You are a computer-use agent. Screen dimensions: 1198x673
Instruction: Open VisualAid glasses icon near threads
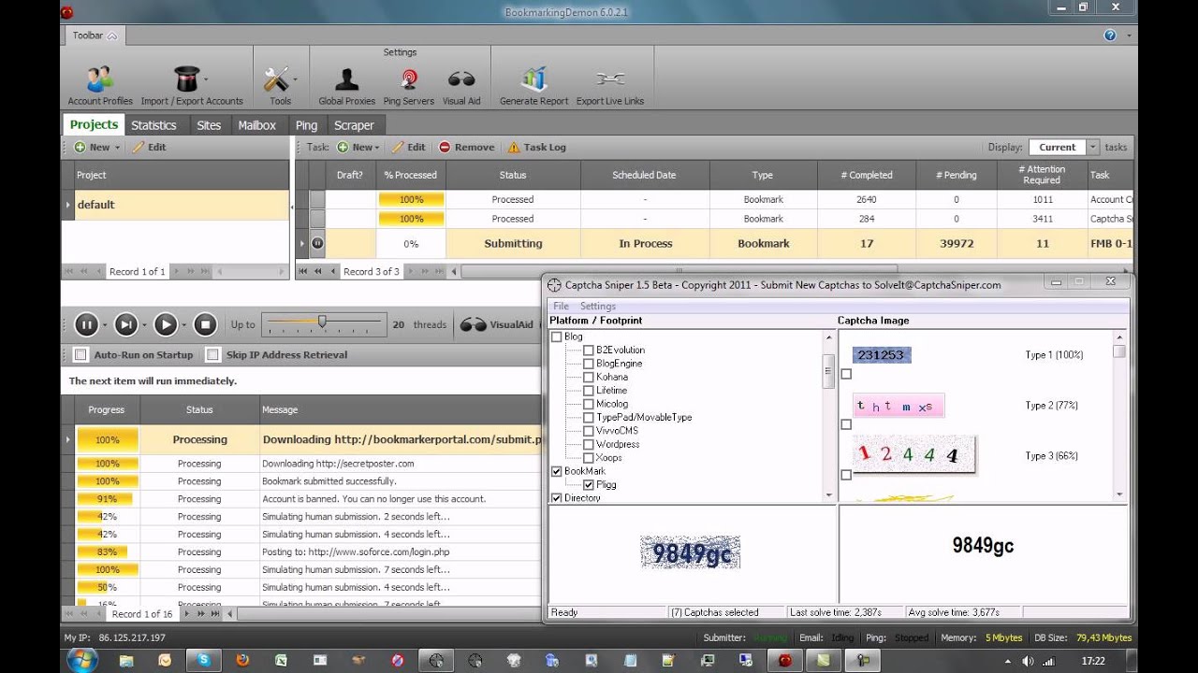tap(475, 325)
